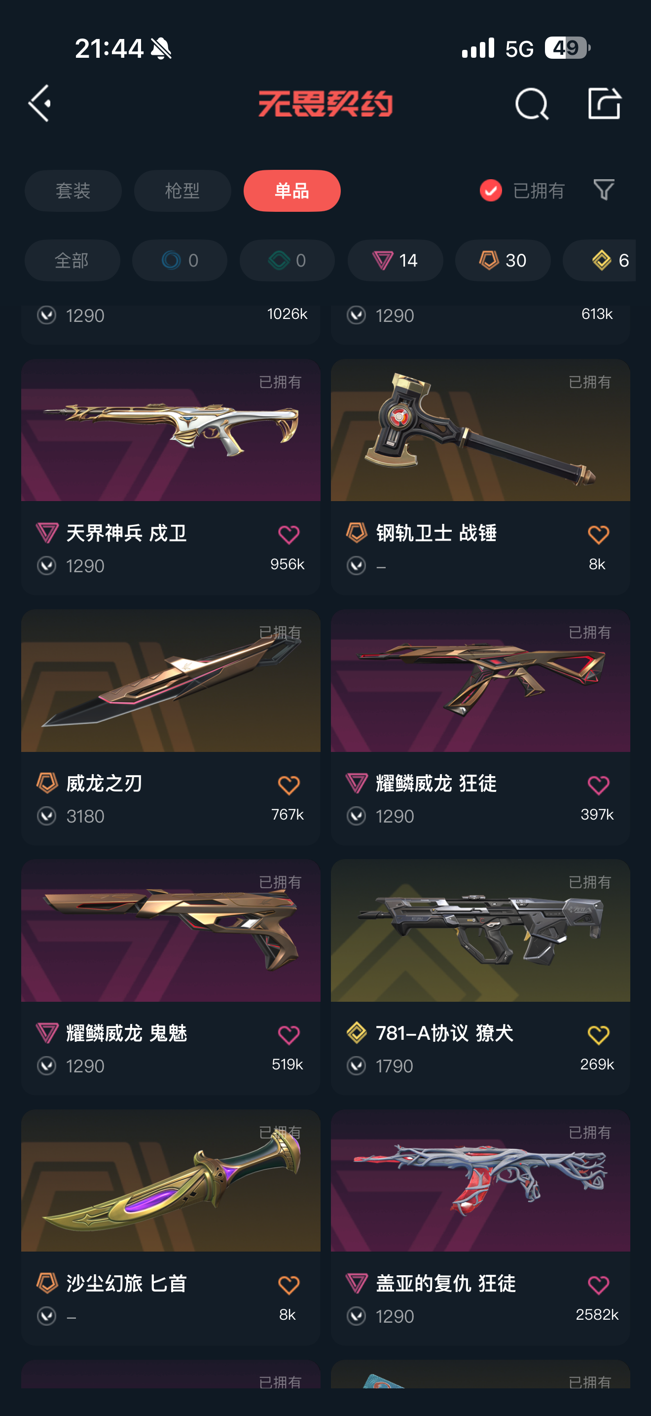Favorite 耀鳞威龙 鬼魅 with heart toggle
The height and width of the screenshot is (1416, 651).
tap(289, 1035)
